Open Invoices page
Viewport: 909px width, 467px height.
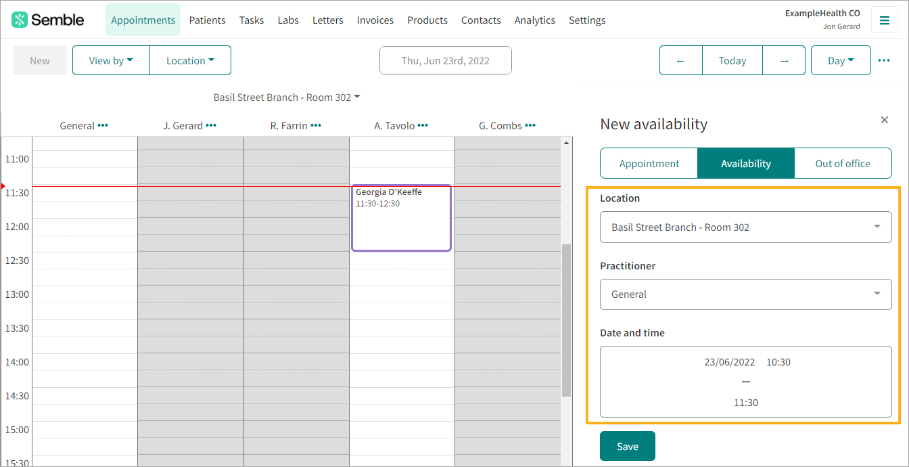pyautogui.click(x=375, y=20)
